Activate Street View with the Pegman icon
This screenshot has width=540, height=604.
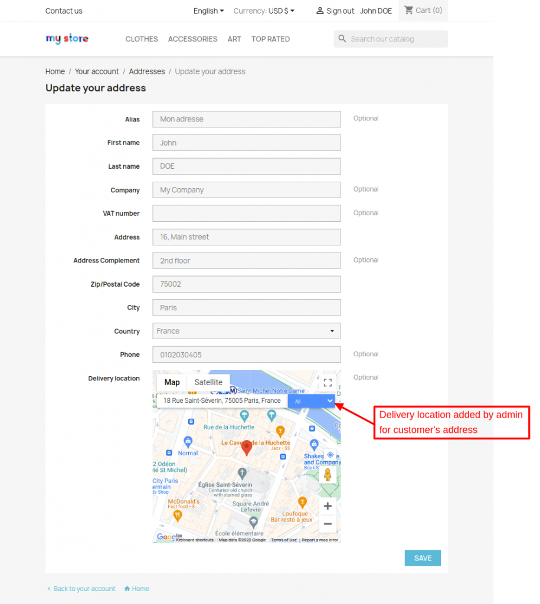coord(328,474)
